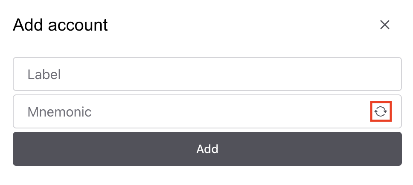Confirm adding the account
This screenshot has width=413, height=185.
pyautogui.click(x=207, y=149)
